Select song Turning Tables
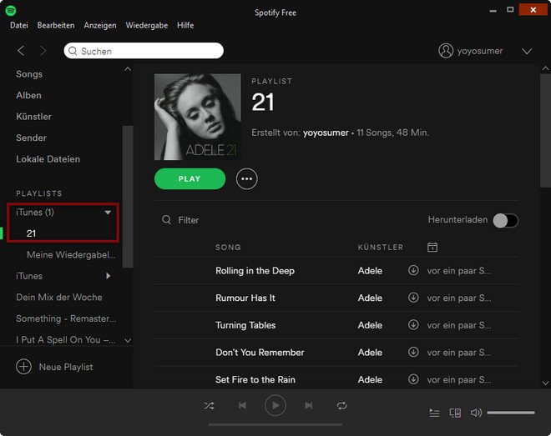 245,325
